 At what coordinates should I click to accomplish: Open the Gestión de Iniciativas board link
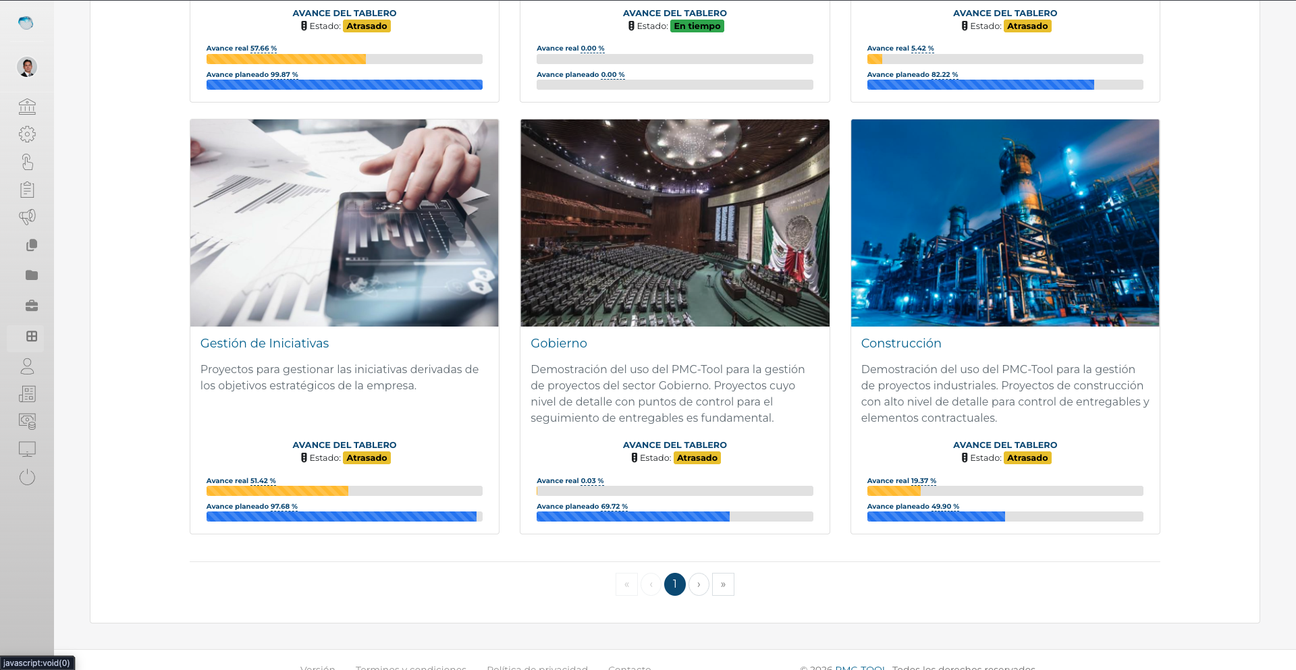click(x=264, y=343)
